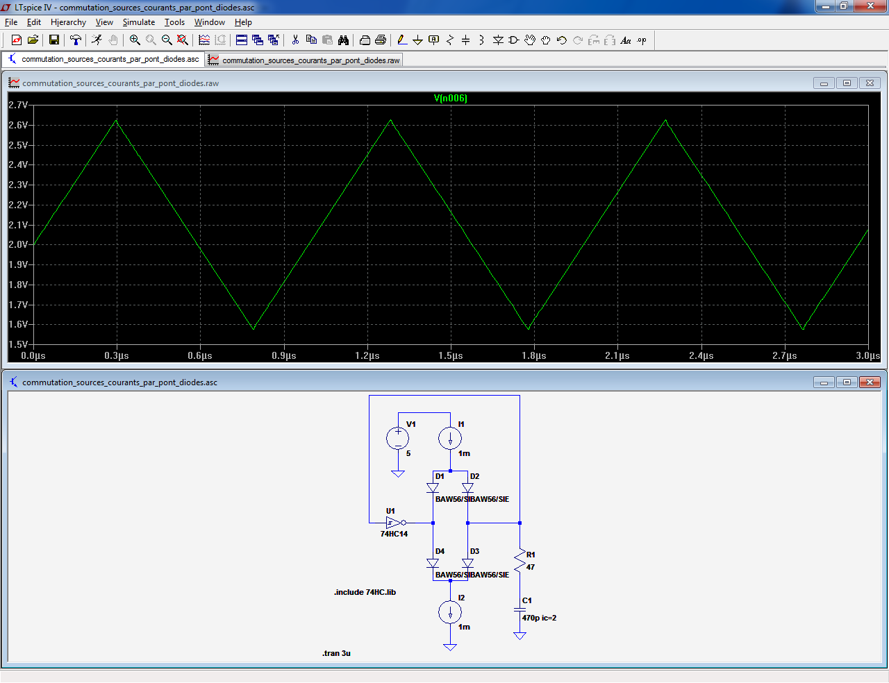The image size is (889, 683).
Task: Click the Find binoculars icon
Action: [343, 40]
